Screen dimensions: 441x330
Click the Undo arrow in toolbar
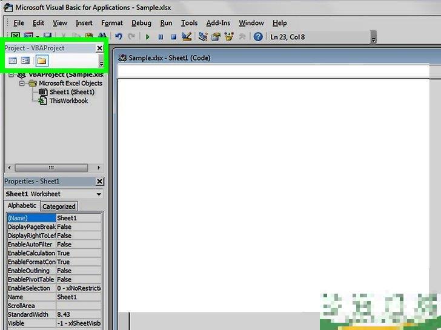(x=119, y=37)
